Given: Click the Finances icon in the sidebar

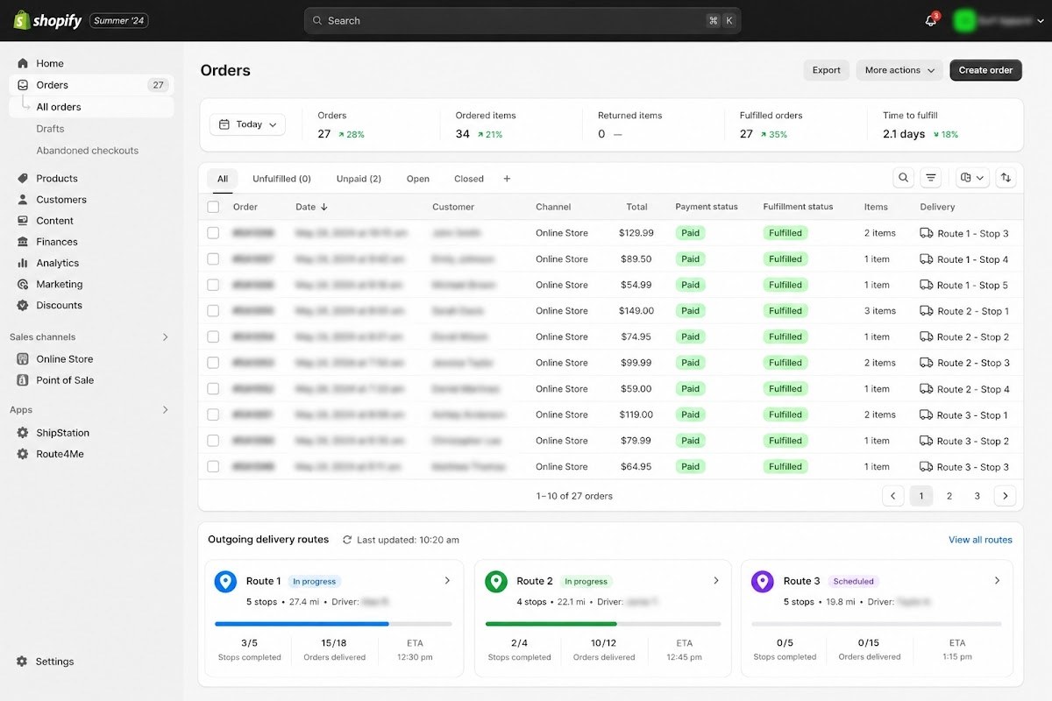Looking at the screenshot, I should click(x=23, y=242).
